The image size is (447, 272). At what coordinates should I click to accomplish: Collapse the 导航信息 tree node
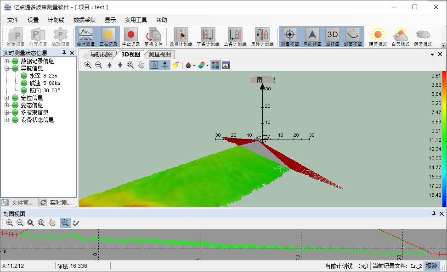(x=6, y=68)
